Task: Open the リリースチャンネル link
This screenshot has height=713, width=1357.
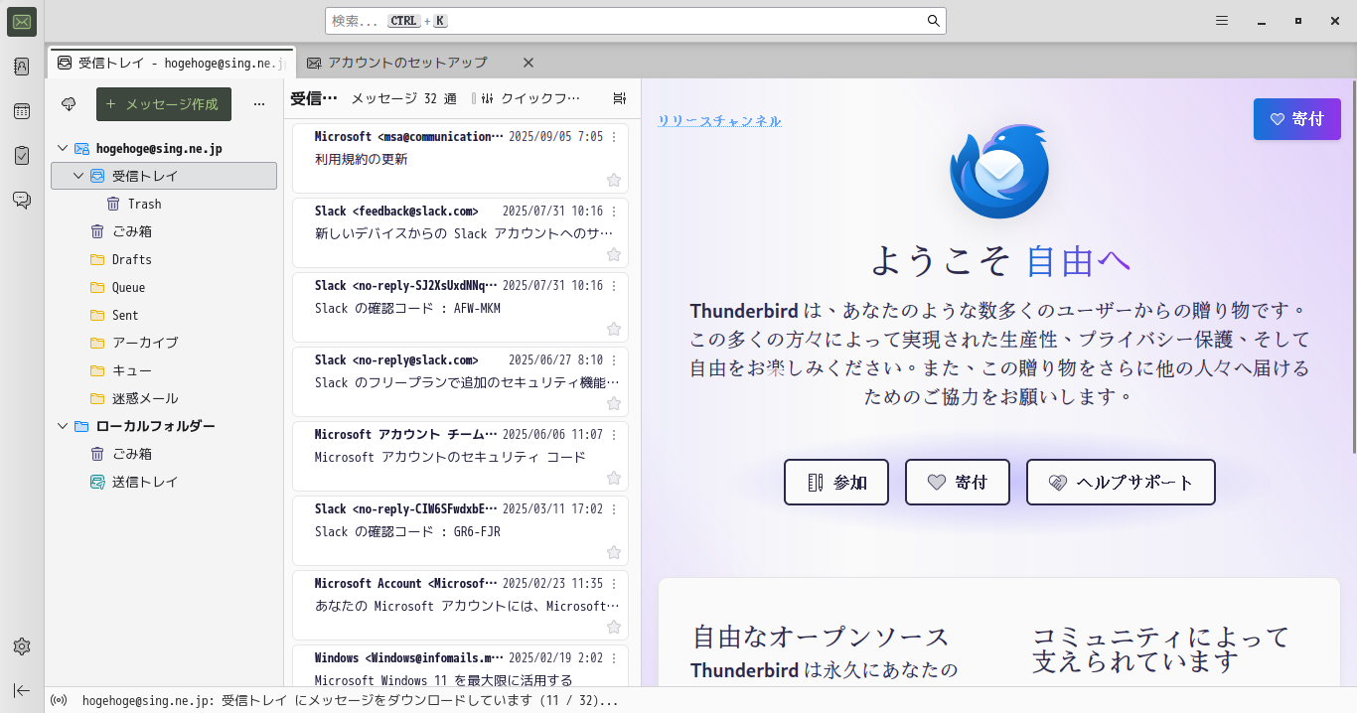Action: click(719, 121)
